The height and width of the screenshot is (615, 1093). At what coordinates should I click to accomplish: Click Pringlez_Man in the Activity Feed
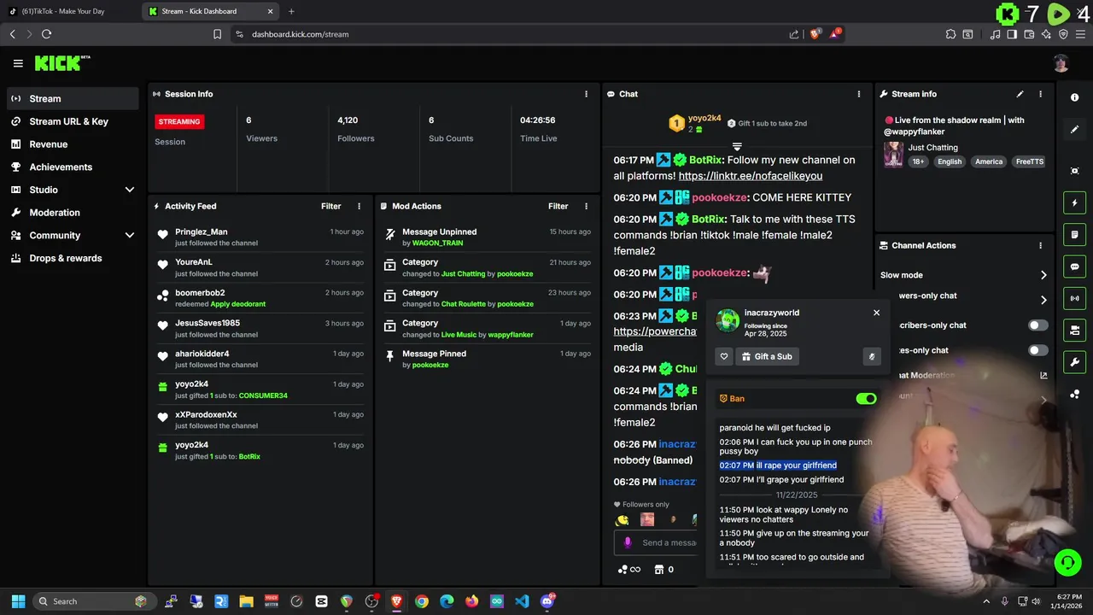pos(202,231)
